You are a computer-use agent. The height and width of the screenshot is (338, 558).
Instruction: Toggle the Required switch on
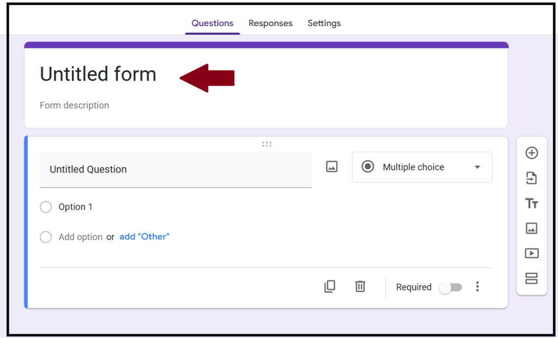pos(451,287)
